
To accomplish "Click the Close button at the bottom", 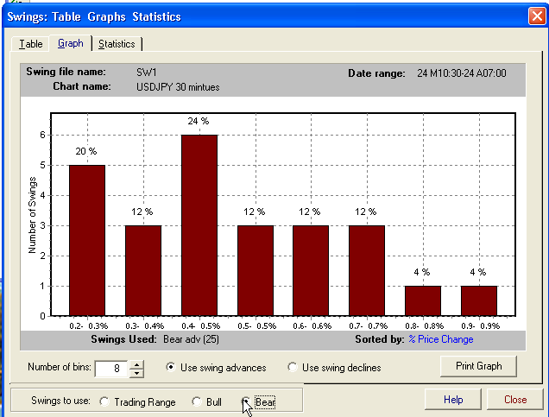I will click(x=515, y=400).
